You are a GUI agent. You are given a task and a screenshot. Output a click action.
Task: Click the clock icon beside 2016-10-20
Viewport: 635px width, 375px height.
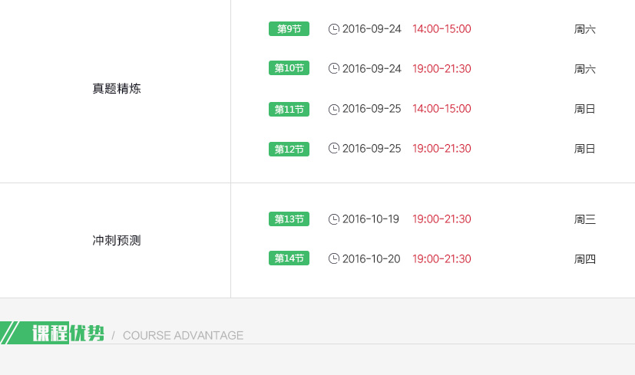click(333, 259)
